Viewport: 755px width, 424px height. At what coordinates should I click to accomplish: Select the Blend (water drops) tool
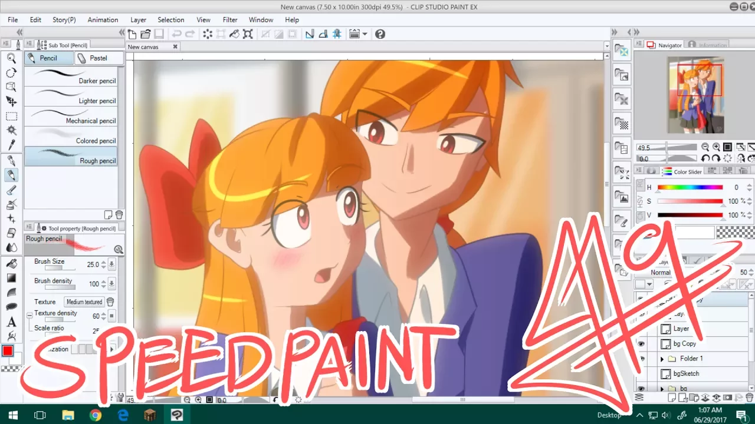point(11,247)
